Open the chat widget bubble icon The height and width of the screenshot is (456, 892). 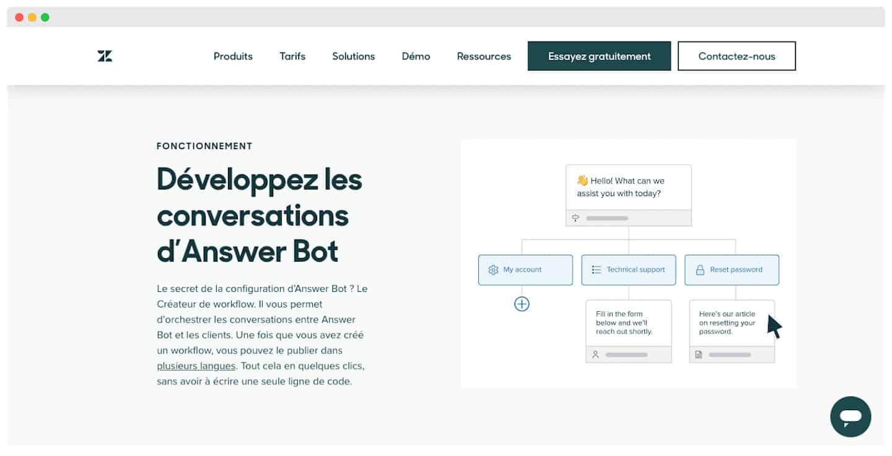(x=850, y=416)
